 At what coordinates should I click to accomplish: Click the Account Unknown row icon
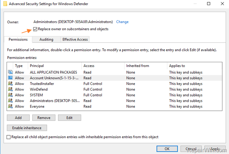pos(10,78)
